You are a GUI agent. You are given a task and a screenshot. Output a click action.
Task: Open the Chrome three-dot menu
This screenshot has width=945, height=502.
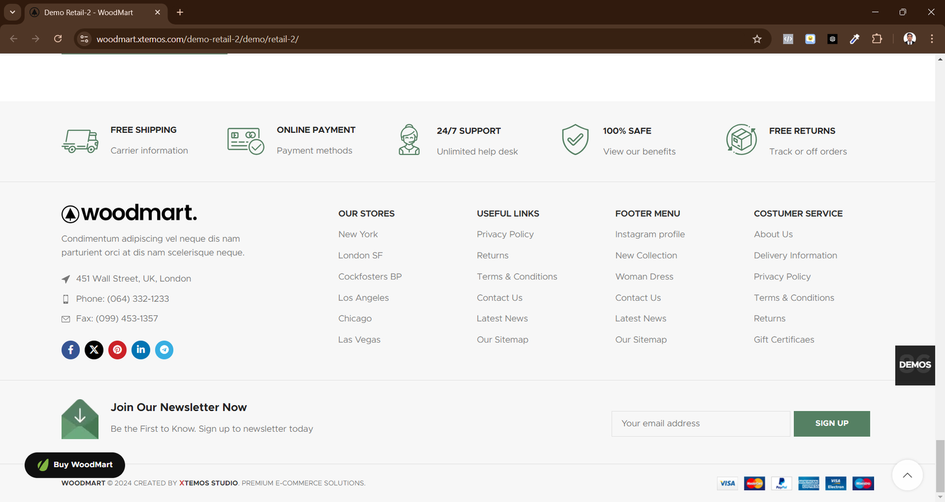click(x=932, y=39)
